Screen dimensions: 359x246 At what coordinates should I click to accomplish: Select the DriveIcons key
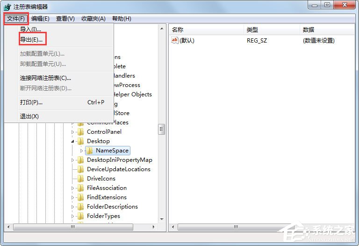101,179
